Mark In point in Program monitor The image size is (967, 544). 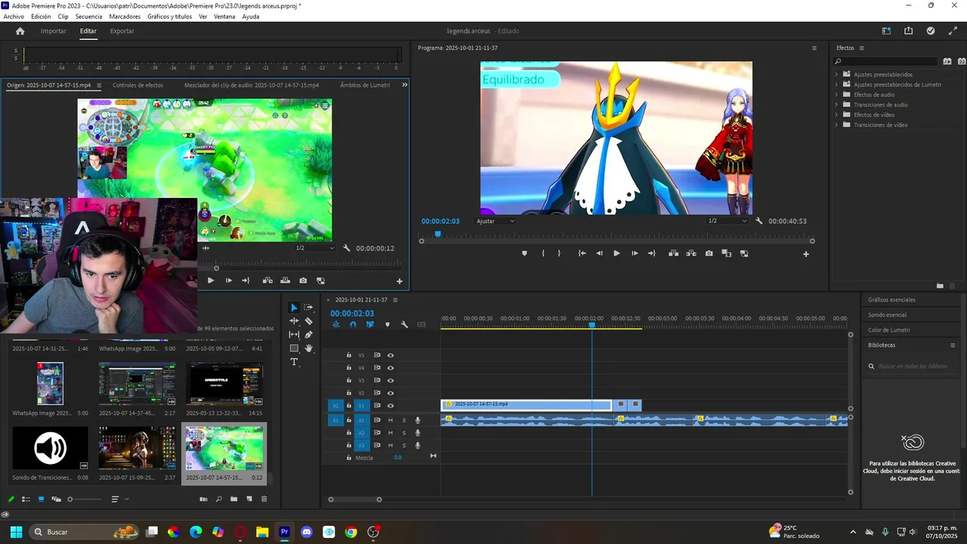[543, 253]
